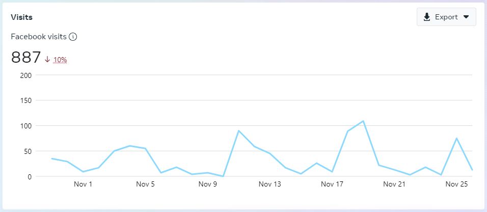The width and height of the screenshot is (487, 212).
Task: Click the highest peak on the line chart
Action: pos(363,121)
